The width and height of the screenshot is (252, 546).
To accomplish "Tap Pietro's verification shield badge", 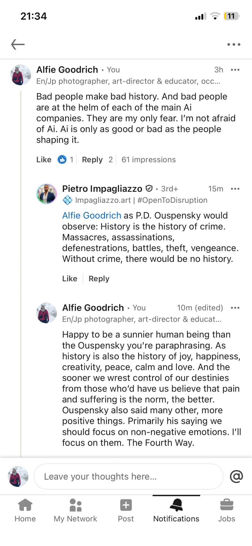I will pyautogui.click(x=149, y=189).
